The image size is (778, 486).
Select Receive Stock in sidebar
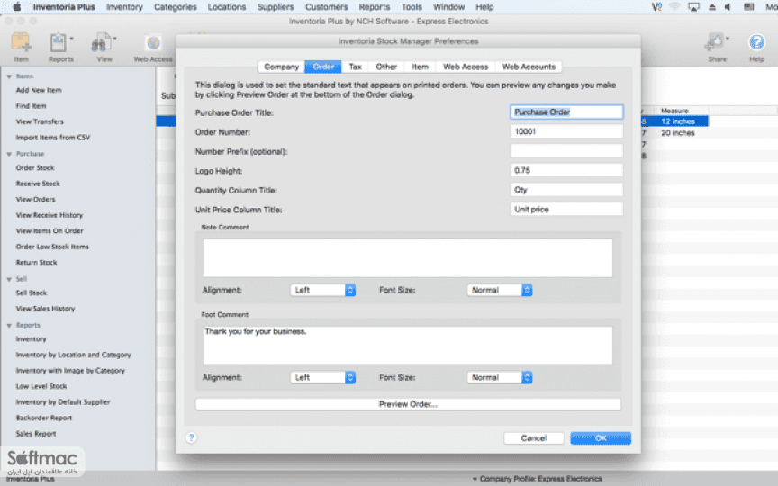pyautogui.click(x=38, y=184)
